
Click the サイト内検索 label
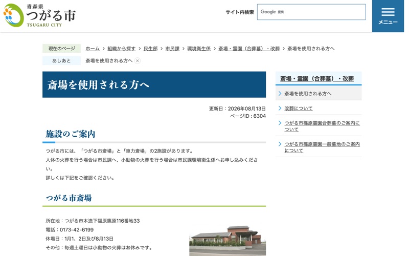(x=239, y=12)
